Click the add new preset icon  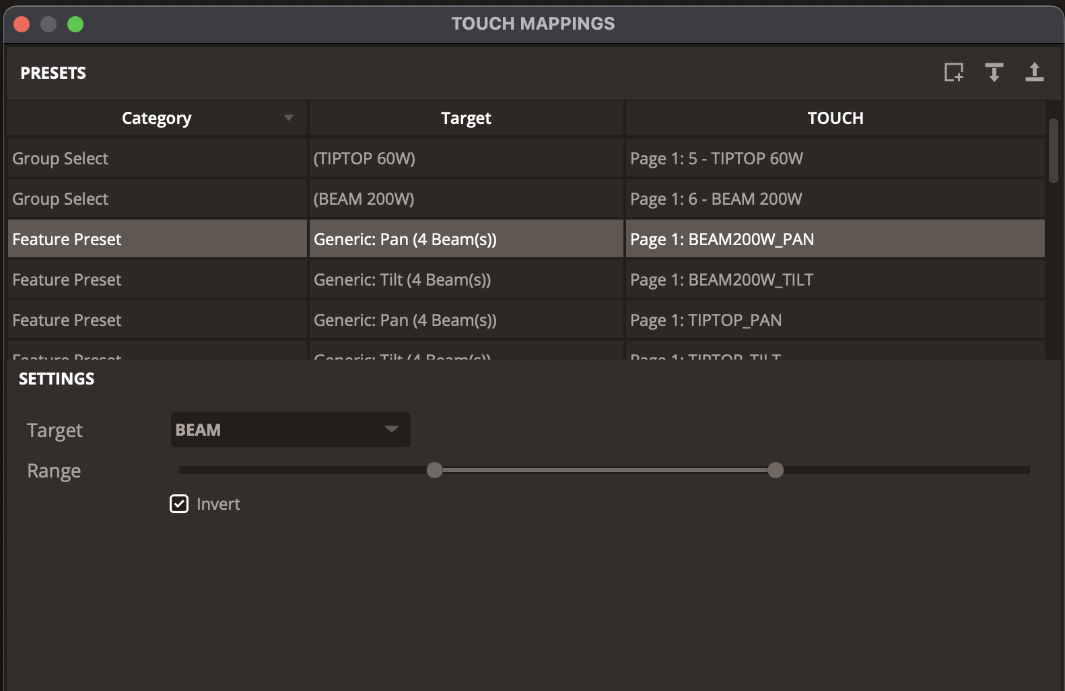point(953,72)
